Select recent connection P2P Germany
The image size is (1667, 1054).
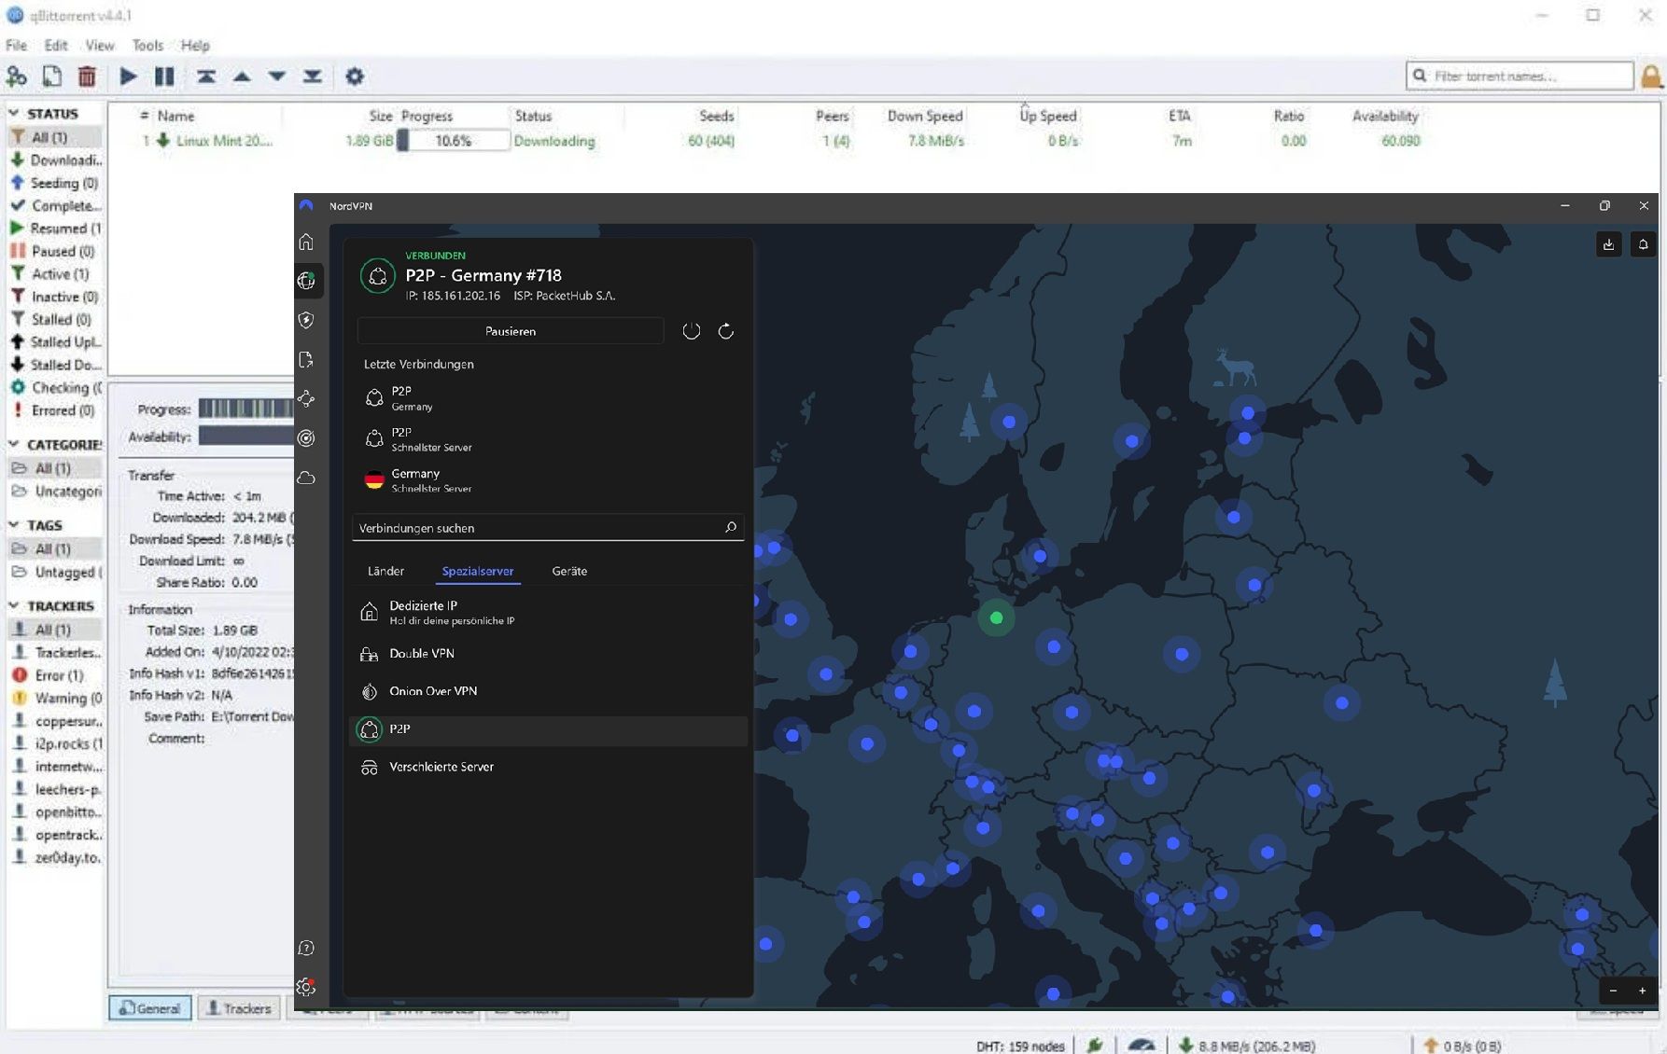click(x=549, y=398)
